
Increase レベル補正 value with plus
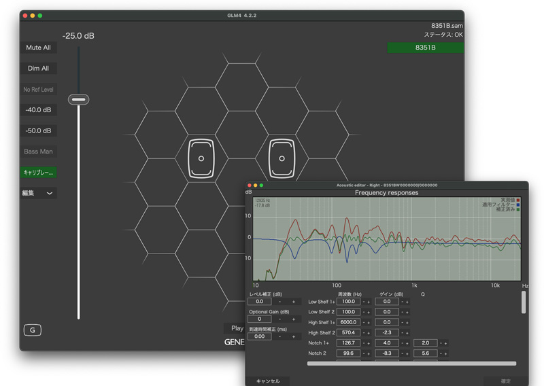[294, 302]
